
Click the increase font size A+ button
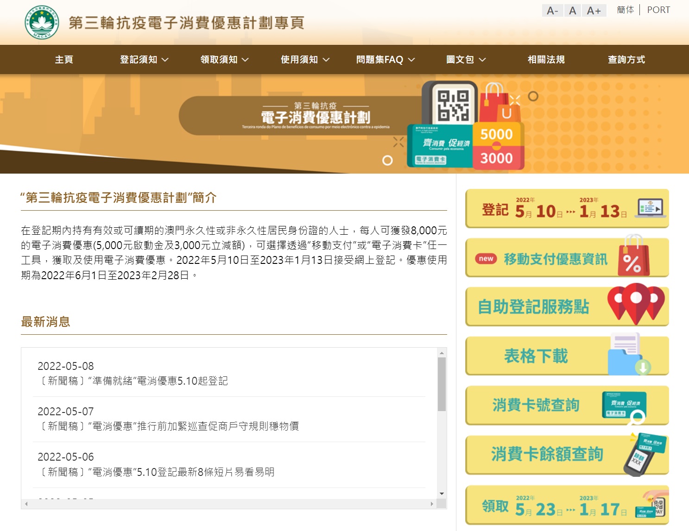click(x=594, y=11)
